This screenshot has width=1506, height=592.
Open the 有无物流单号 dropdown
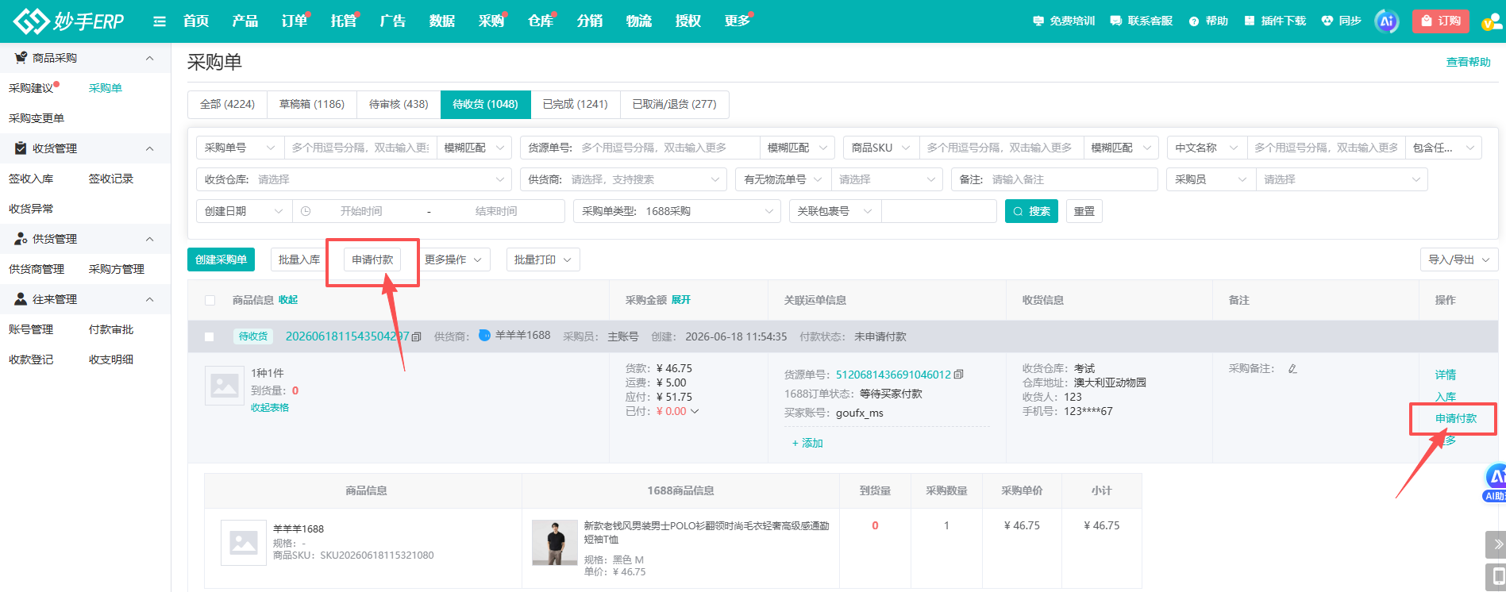pyautogui.click(x=783, y=179)
